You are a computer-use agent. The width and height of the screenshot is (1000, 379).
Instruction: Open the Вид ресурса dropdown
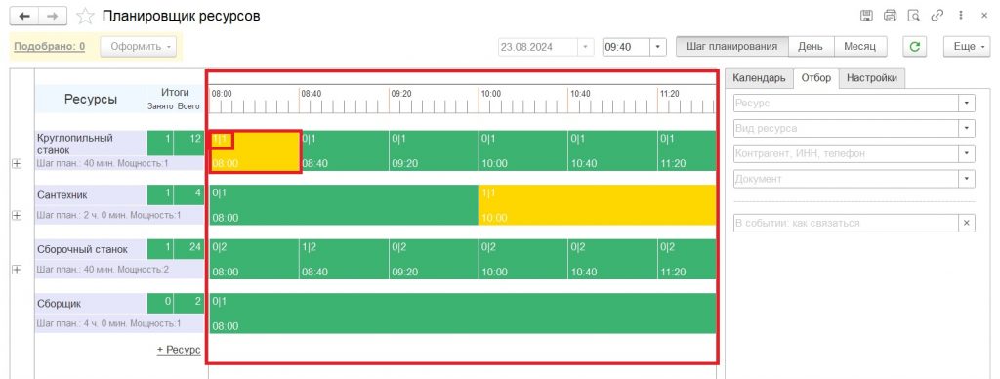[967, 128]
